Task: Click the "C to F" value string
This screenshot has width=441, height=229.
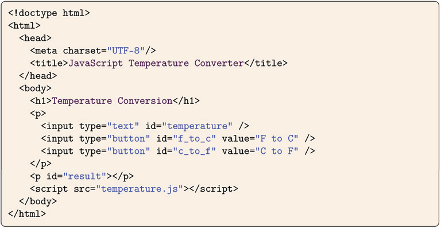Action: (277, 151)
